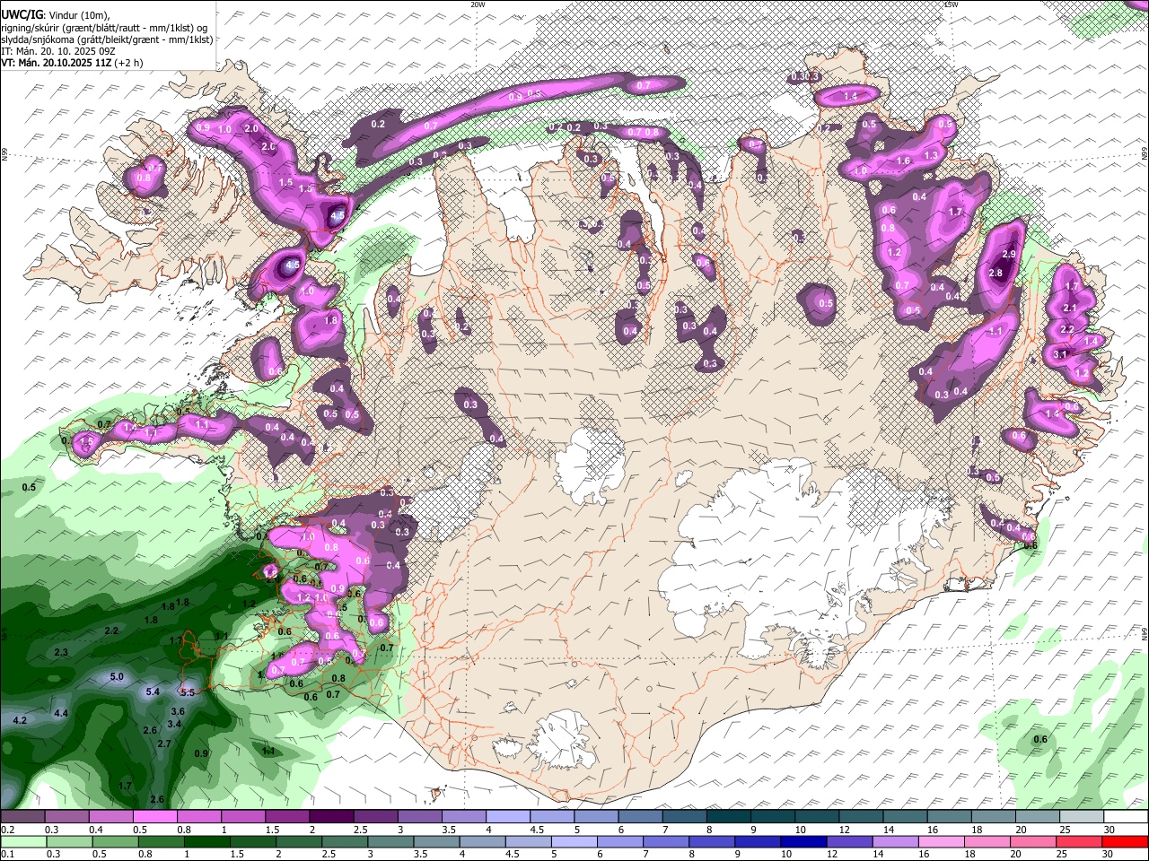Click the 'rigning/skúrir' legend description line
Image resolution: width=1149 pixels, height=861 pixels.
pos(106,28)
